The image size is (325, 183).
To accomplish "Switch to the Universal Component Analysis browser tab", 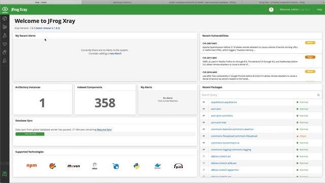I will pyautogui.click(x=282, y=2).
